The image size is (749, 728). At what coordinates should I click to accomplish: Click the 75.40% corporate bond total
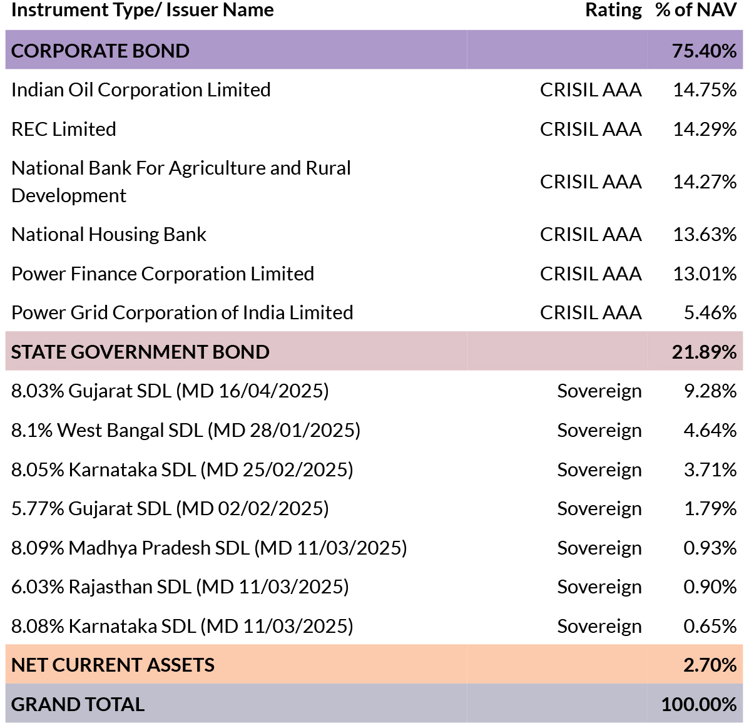click(704, 51)
